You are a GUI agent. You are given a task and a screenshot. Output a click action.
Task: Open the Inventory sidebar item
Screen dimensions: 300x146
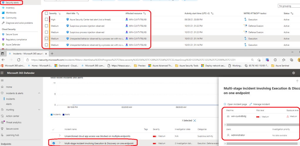point(10,8)
